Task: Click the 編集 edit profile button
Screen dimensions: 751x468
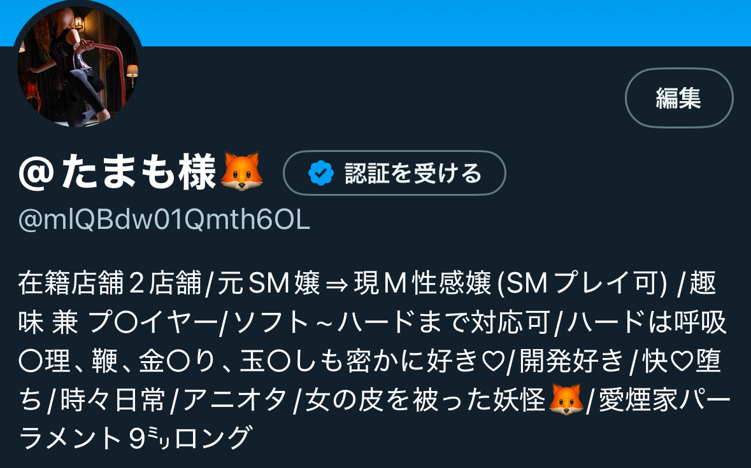Action: click(678, 98)
